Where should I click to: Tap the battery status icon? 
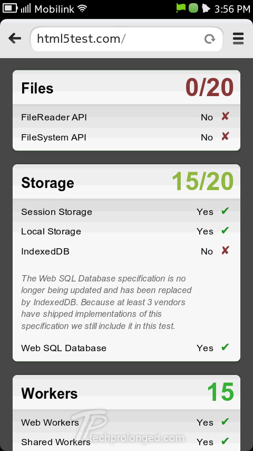[10, 8]
